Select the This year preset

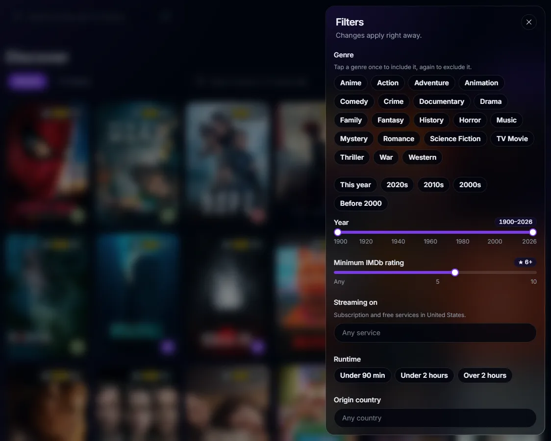pos(355,185)
